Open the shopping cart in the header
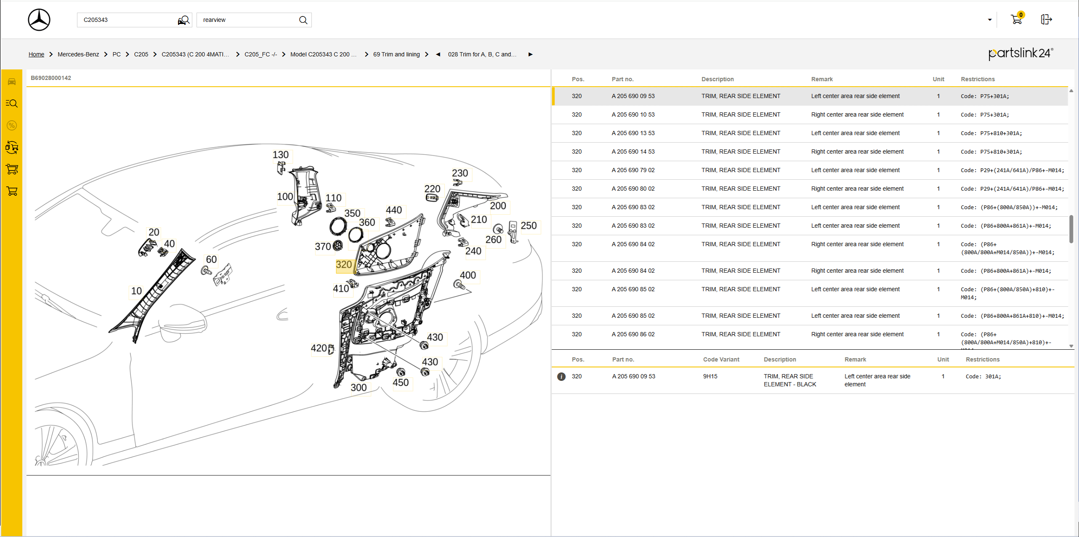 [x=1016, y=19]
